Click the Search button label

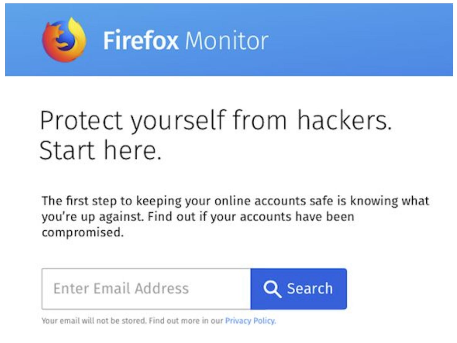(x=310, y=289)
